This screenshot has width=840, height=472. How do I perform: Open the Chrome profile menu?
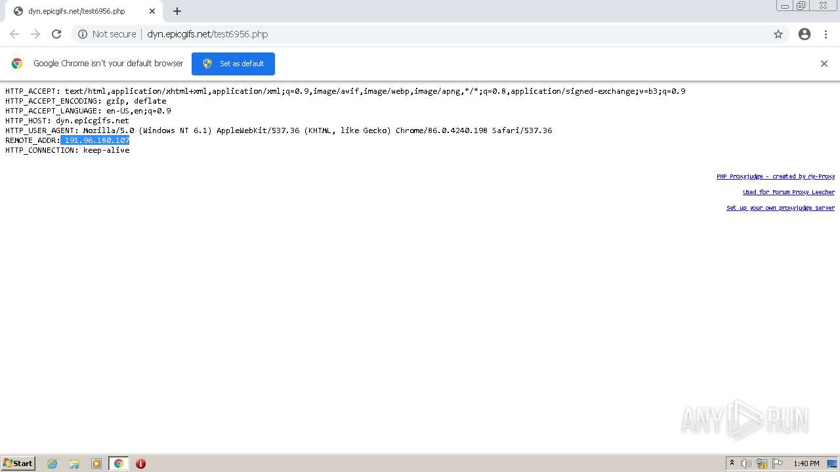805,34
